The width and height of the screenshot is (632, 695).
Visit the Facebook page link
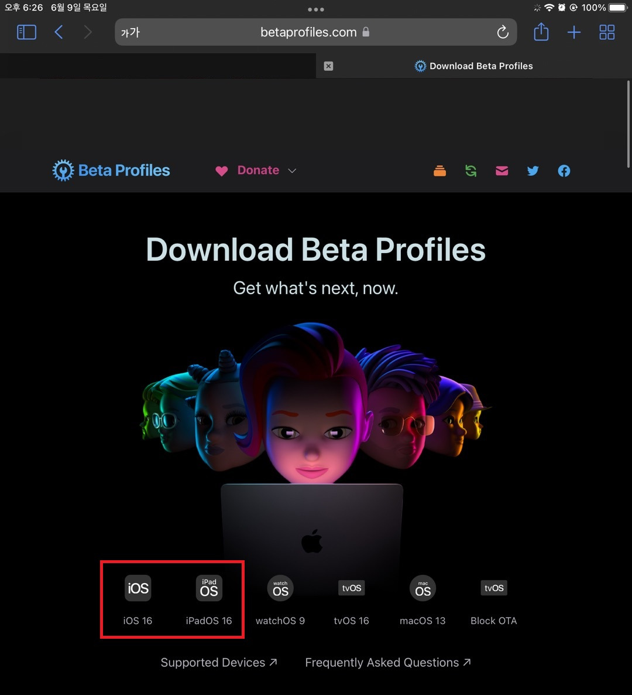[564, 171]
